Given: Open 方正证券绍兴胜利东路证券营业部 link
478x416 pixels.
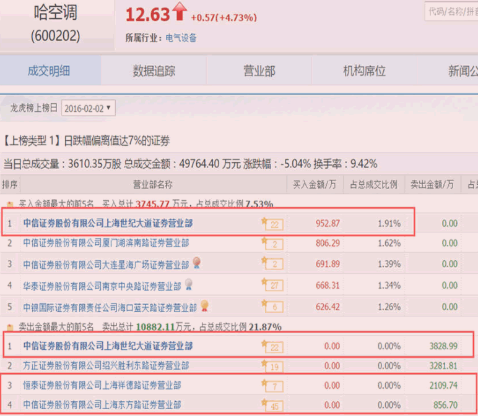Looking at the screenshot, I should click(x=106, y=365).
